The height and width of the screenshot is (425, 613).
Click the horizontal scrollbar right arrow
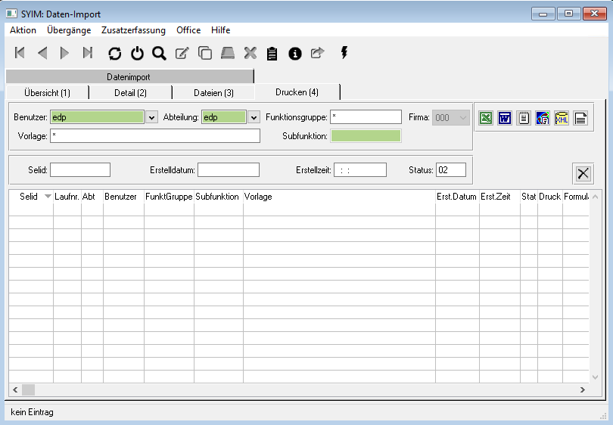tap(583, 389)
